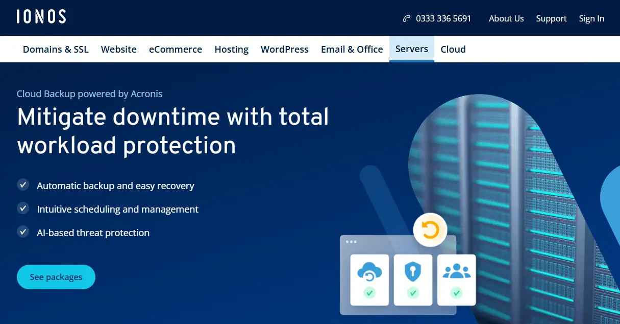Click the phone receiver icon in the header
This screenshot has height=324, width=620.
pos(406,18)
